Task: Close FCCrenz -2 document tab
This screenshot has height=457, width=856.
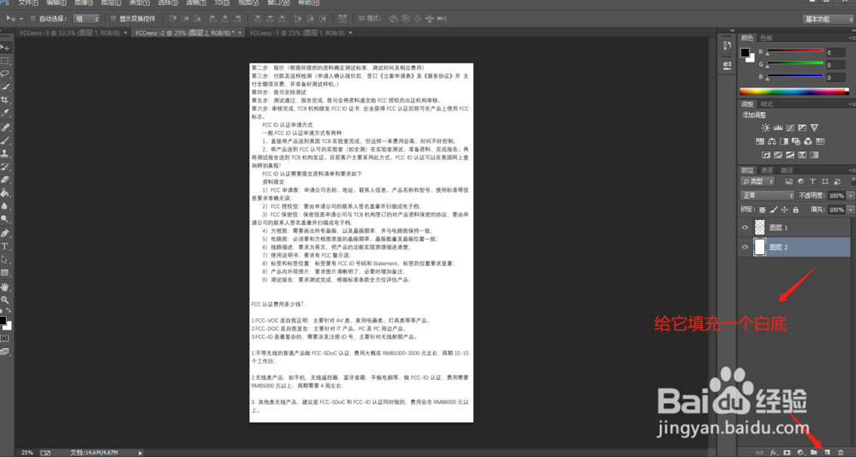Action: (x=240, y=33)
